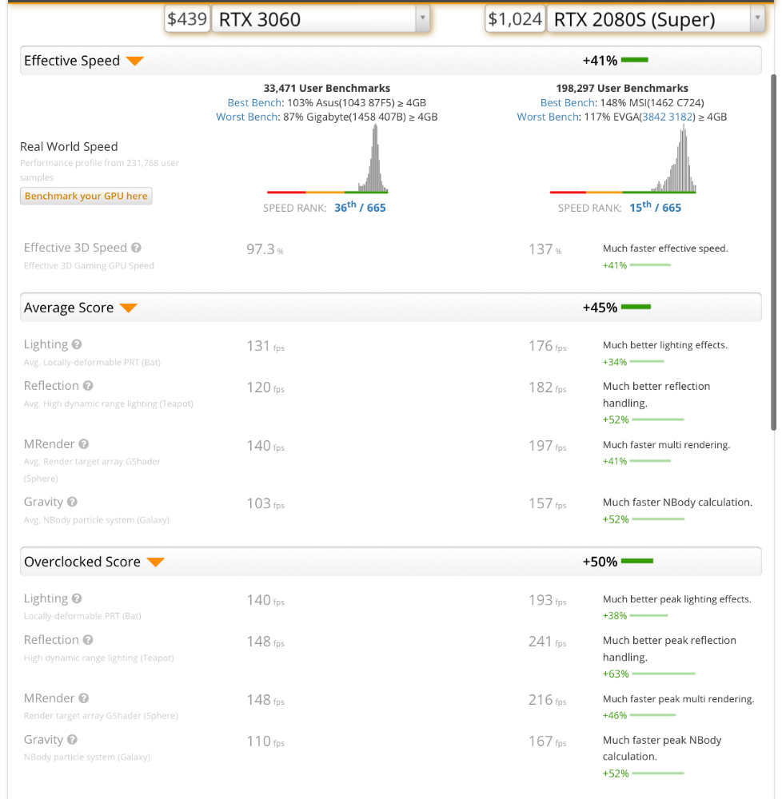Collapse the Overclocked Score section
This screenshot has width=782, height=799.
(x=155, y=562)
